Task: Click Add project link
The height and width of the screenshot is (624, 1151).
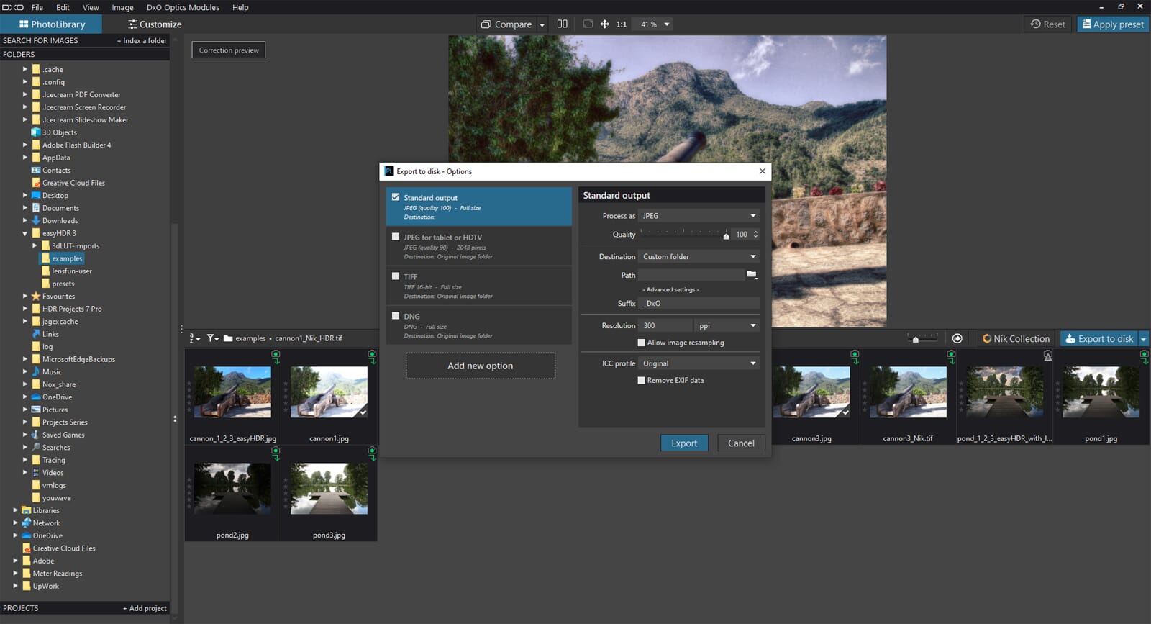Action: [x=145, y=608]
